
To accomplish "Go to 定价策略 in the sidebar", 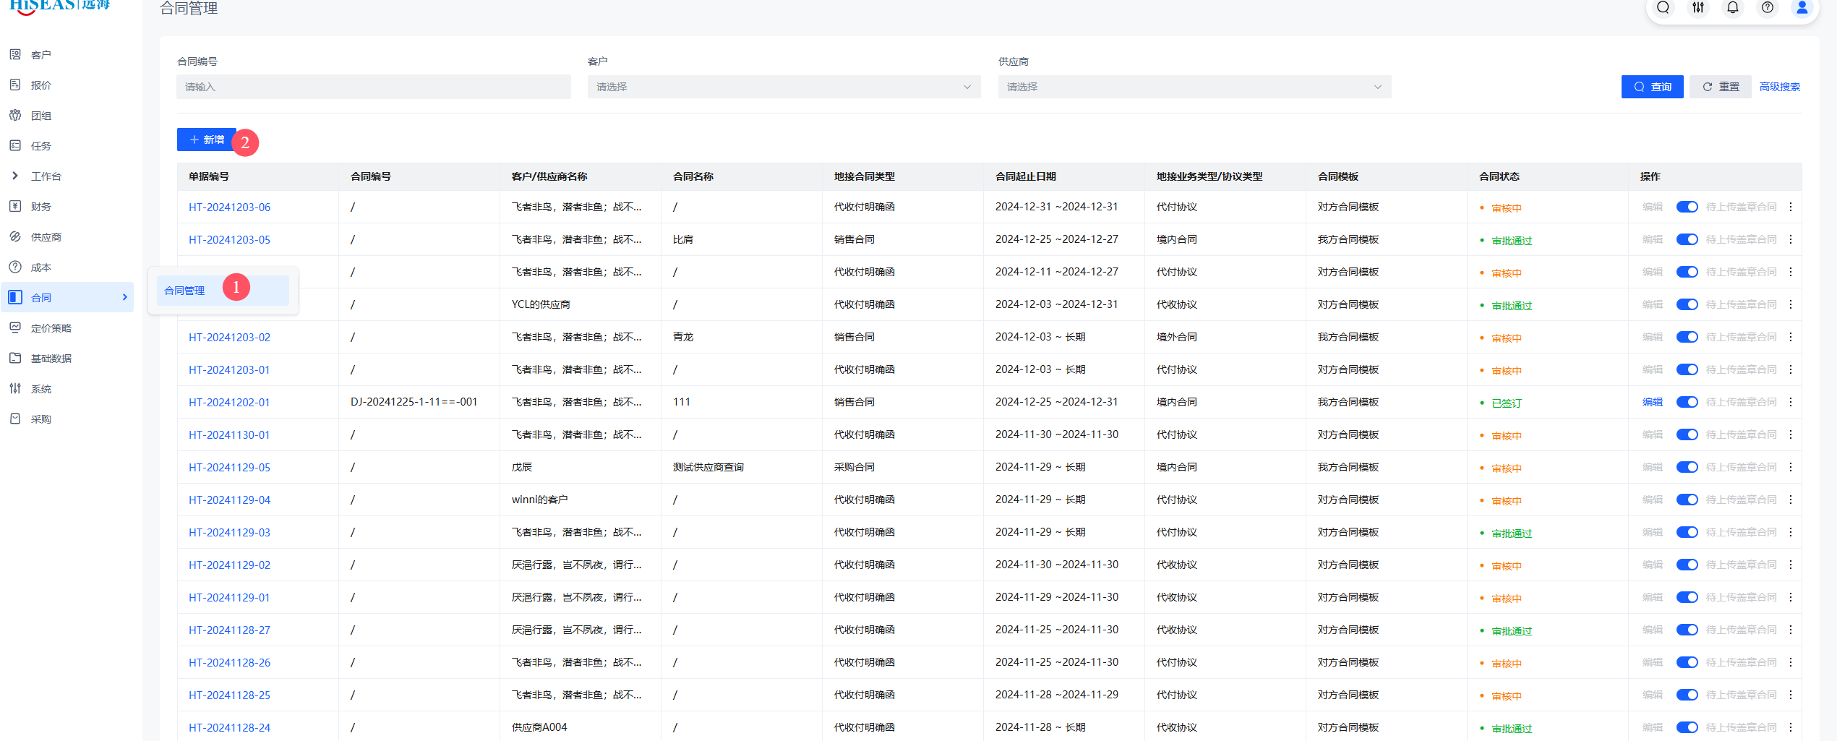I will tap(51, 328).
